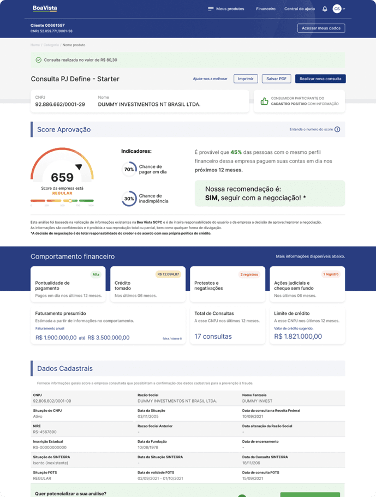Viewport: 376px width, 497px height.
Task: Click the R$ 1.900.000,00 revenue value
Action: [56, 338]
